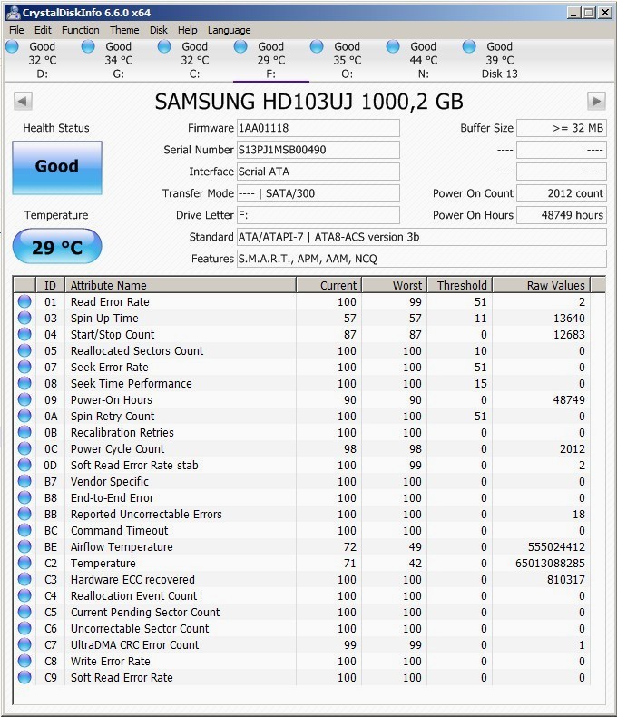Click status orb for Power Cycle Count
The image size is (617, 717).
(x=24, y=448)
